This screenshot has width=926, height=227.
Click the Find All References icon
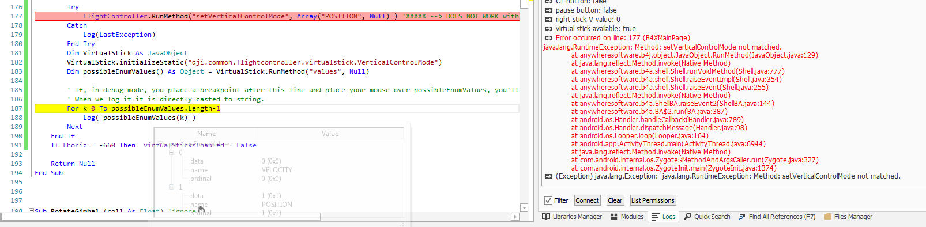[742, 217]
